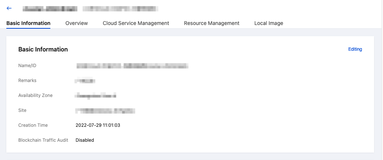Click the Availability Zone label
This screenshot has width=383, height=160.
[x=35, y=95]
